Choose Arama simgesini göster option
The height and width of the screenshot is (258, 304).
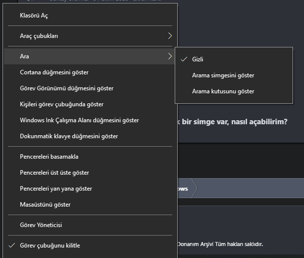(x=223, y=75)
